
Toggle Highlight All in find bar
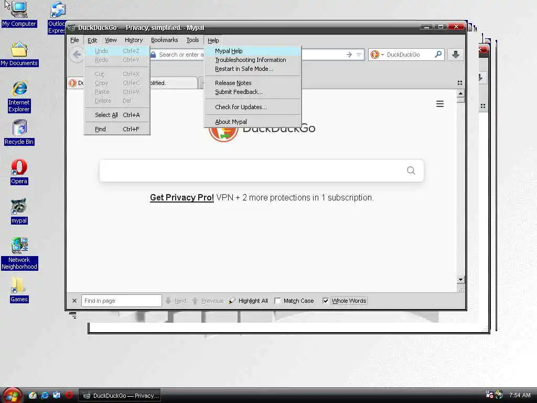tap(248, 301)
